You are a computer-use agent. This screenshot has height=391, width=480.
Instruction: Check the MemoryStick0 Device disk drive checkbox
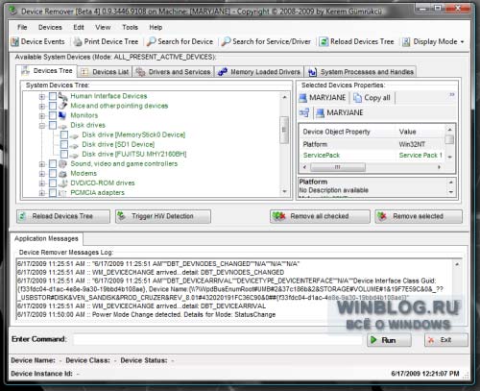point(64,134)
